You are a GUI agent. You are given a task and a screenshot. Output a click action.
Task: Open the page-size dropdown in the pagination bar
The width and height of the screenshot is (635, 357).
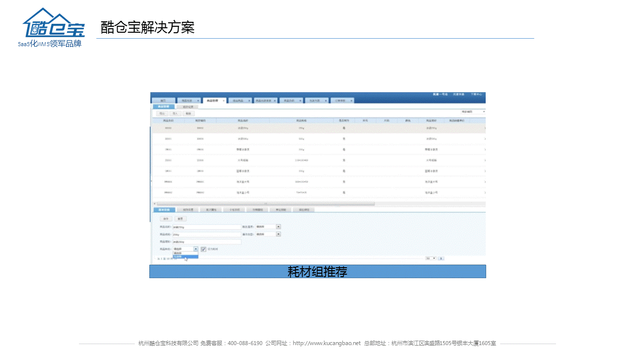tap(435, 258)
